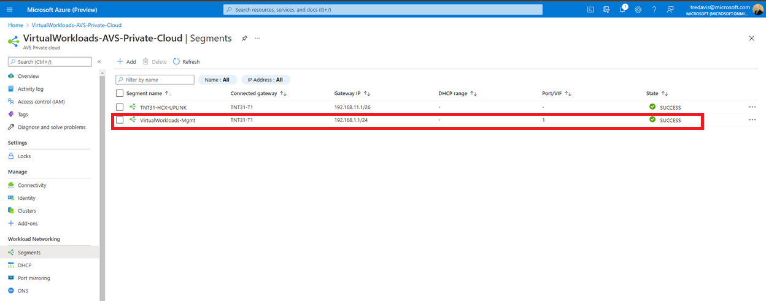Click gateway IP 192.168.11.1/26

[x=352, y=107]
